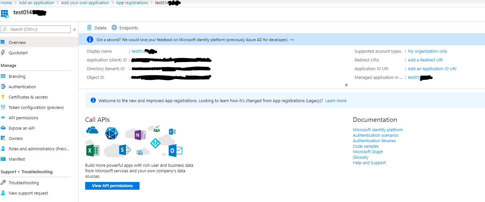Click the Troubleshooting wrench icon
The image size is (485, 202).
click(x=3, y=183)
